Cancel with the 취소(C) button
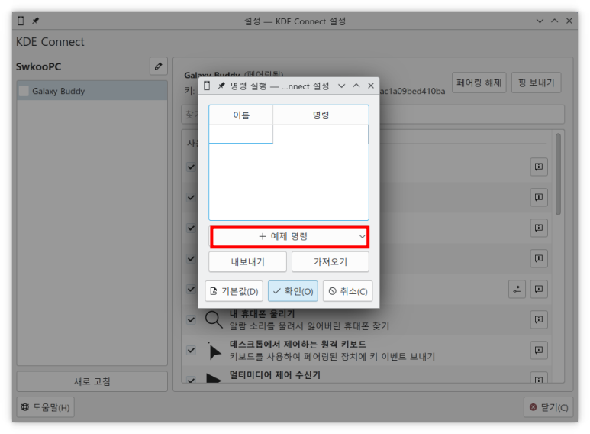The image size is (590, 434). [348, 291]
